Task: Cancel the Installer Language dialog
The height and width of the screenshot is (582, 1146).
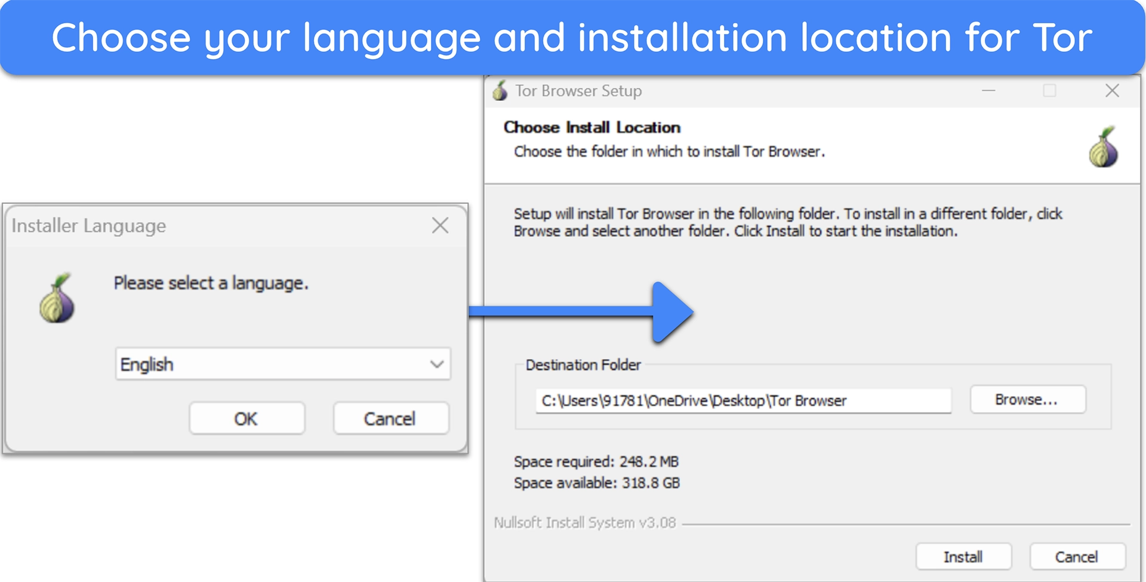Action: [x=390, y=419]
